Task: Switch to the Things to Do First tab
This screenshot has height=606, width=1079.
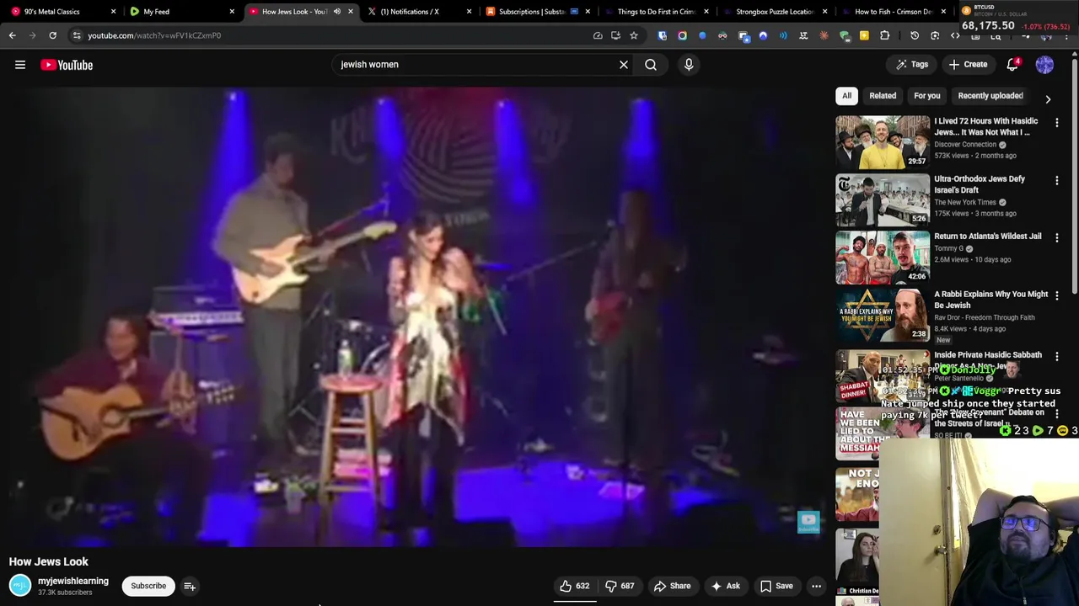Action: 655,12
